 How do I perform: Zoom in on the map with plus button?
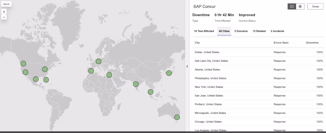click(4, 12)
